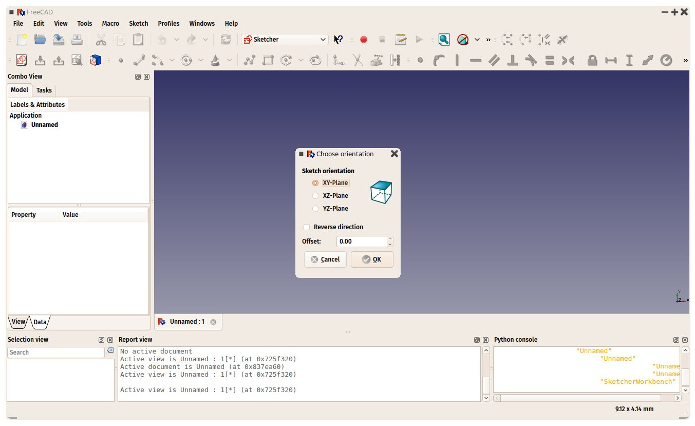
Task: Expand hidden constraint toolbar items
Action: click(x=685, y=61)
